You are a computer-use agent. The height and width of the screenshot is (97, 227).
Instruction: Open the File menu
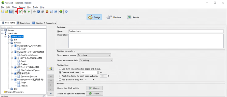click(x=3, y=7)
